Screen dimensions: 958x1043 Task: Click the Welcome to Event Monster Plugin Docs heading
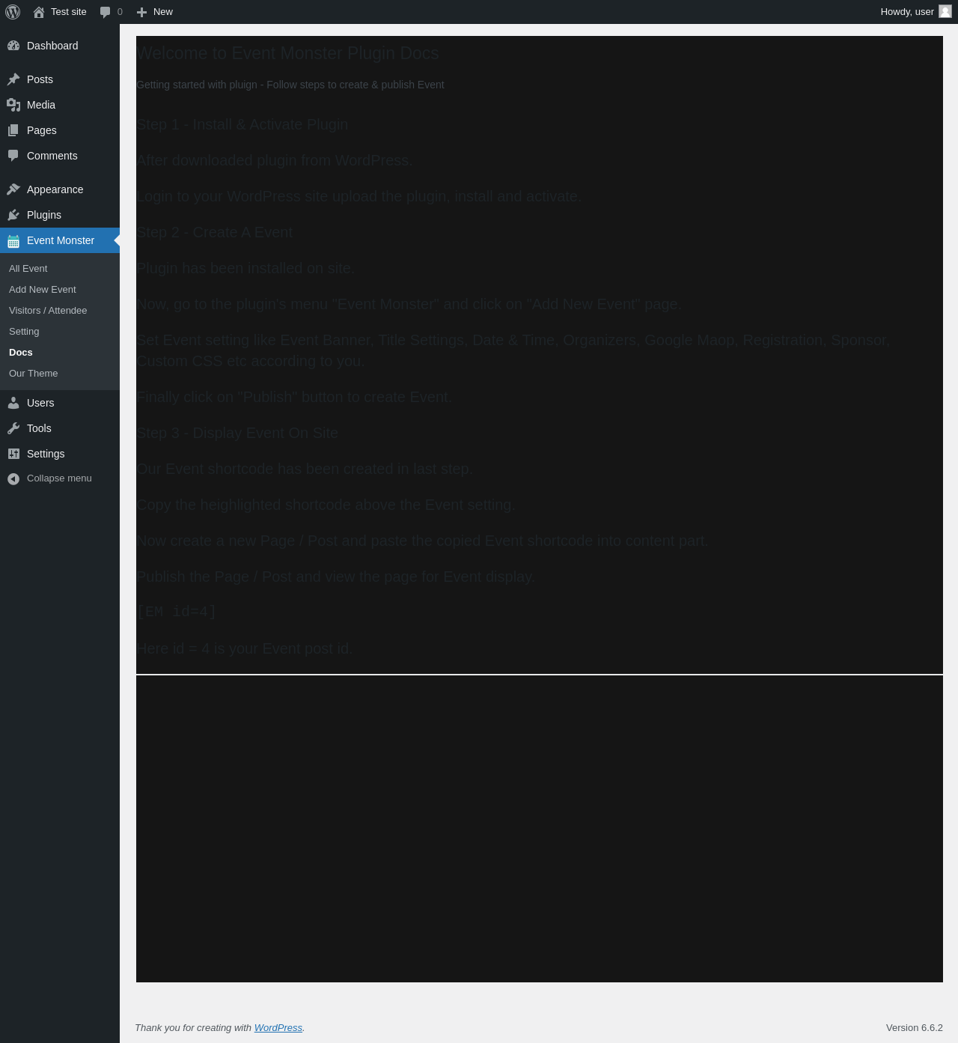coord(287,53)
